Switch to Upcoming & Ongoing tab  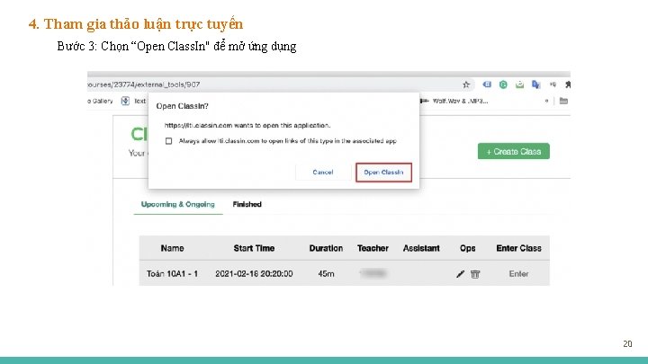click(177, 204)
